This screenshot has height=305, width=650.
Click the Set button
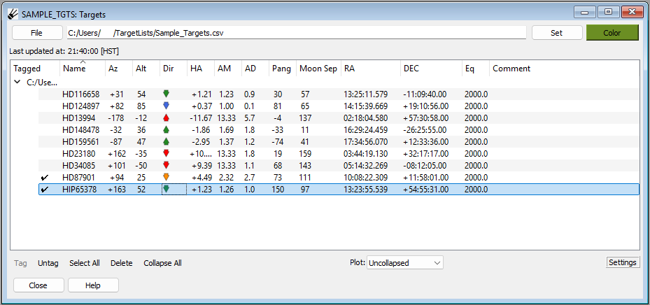coord(557,33)
